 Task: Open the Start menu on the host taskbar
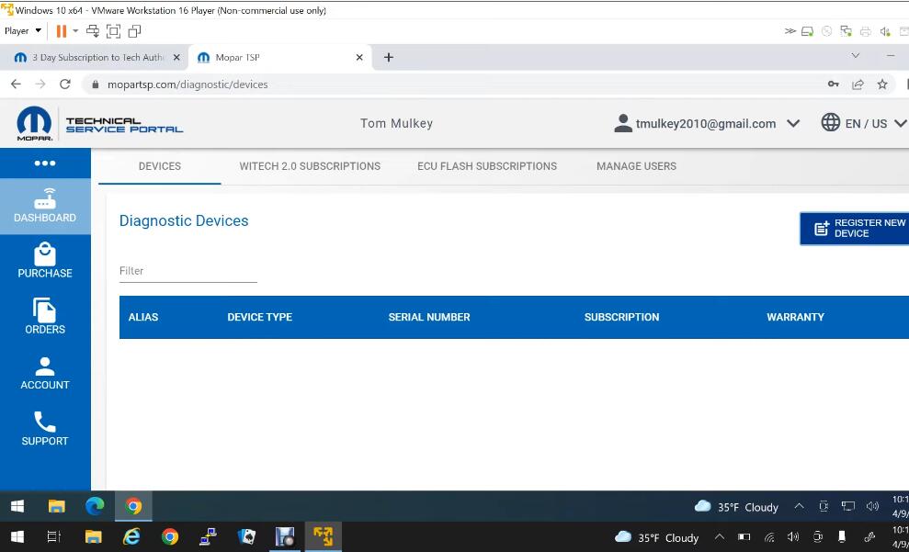point(17,537)
